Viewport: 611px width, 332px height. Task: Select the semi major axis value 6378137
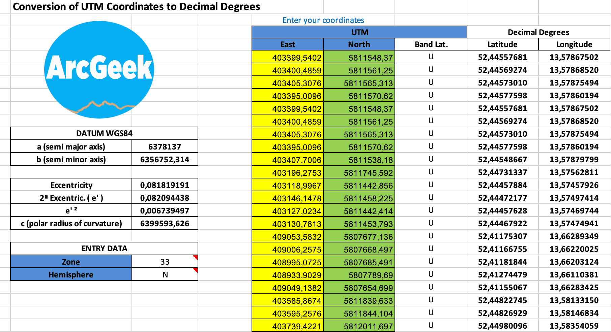(x=164, y=146)
